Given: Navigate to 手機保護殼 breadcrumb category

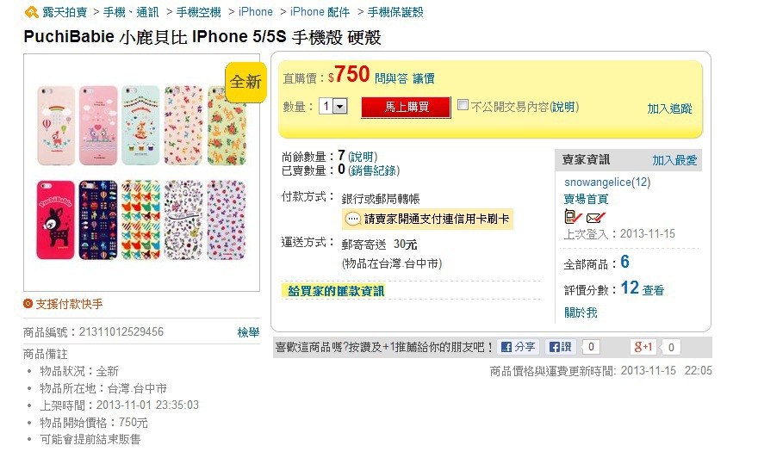Looking at the screenshot, I should tap(395, 12).
